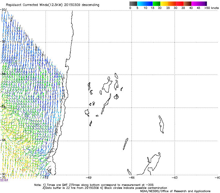Image resolution: width=220 pixels, height=193 pixels.
Task: Click the orange 25-30 knots legend band
Action: pyautogui.click(x=172, y=4)
